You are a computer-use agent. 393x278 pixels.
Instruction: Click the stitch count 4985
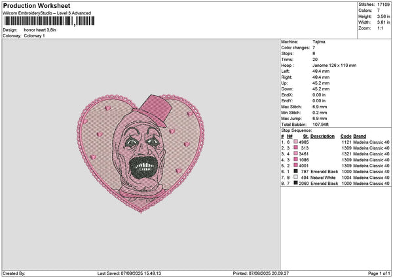tap(304, 142)
